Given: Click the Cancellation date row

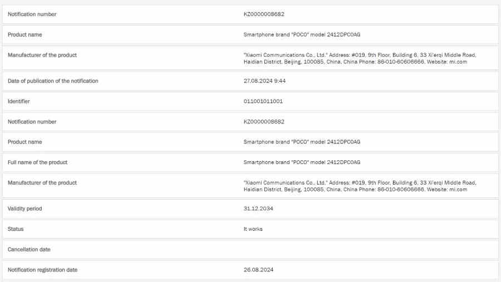Looking at the screenshot, I should click(x=250, y=249).
